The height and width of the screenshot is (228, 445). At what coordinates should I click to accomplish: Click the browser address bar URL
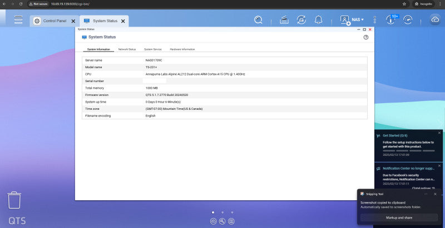tap(70, 4)
